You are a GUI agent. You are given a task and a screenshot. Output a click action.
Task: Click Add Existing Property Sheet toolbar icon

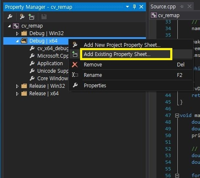tap(31, 17)
